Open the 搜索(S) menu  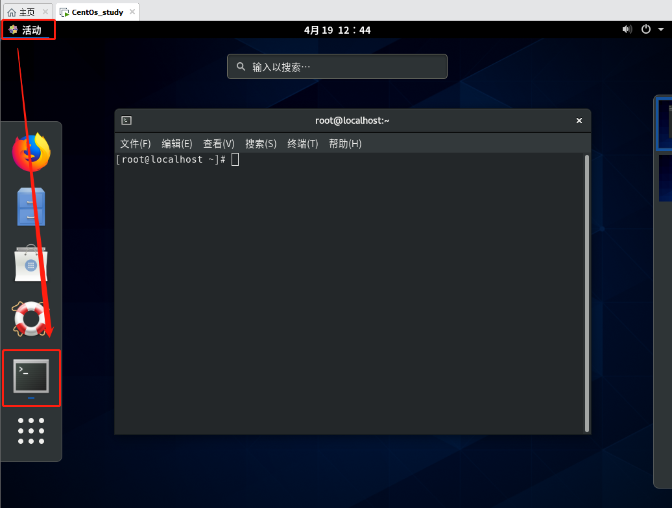tap(261, 144)
